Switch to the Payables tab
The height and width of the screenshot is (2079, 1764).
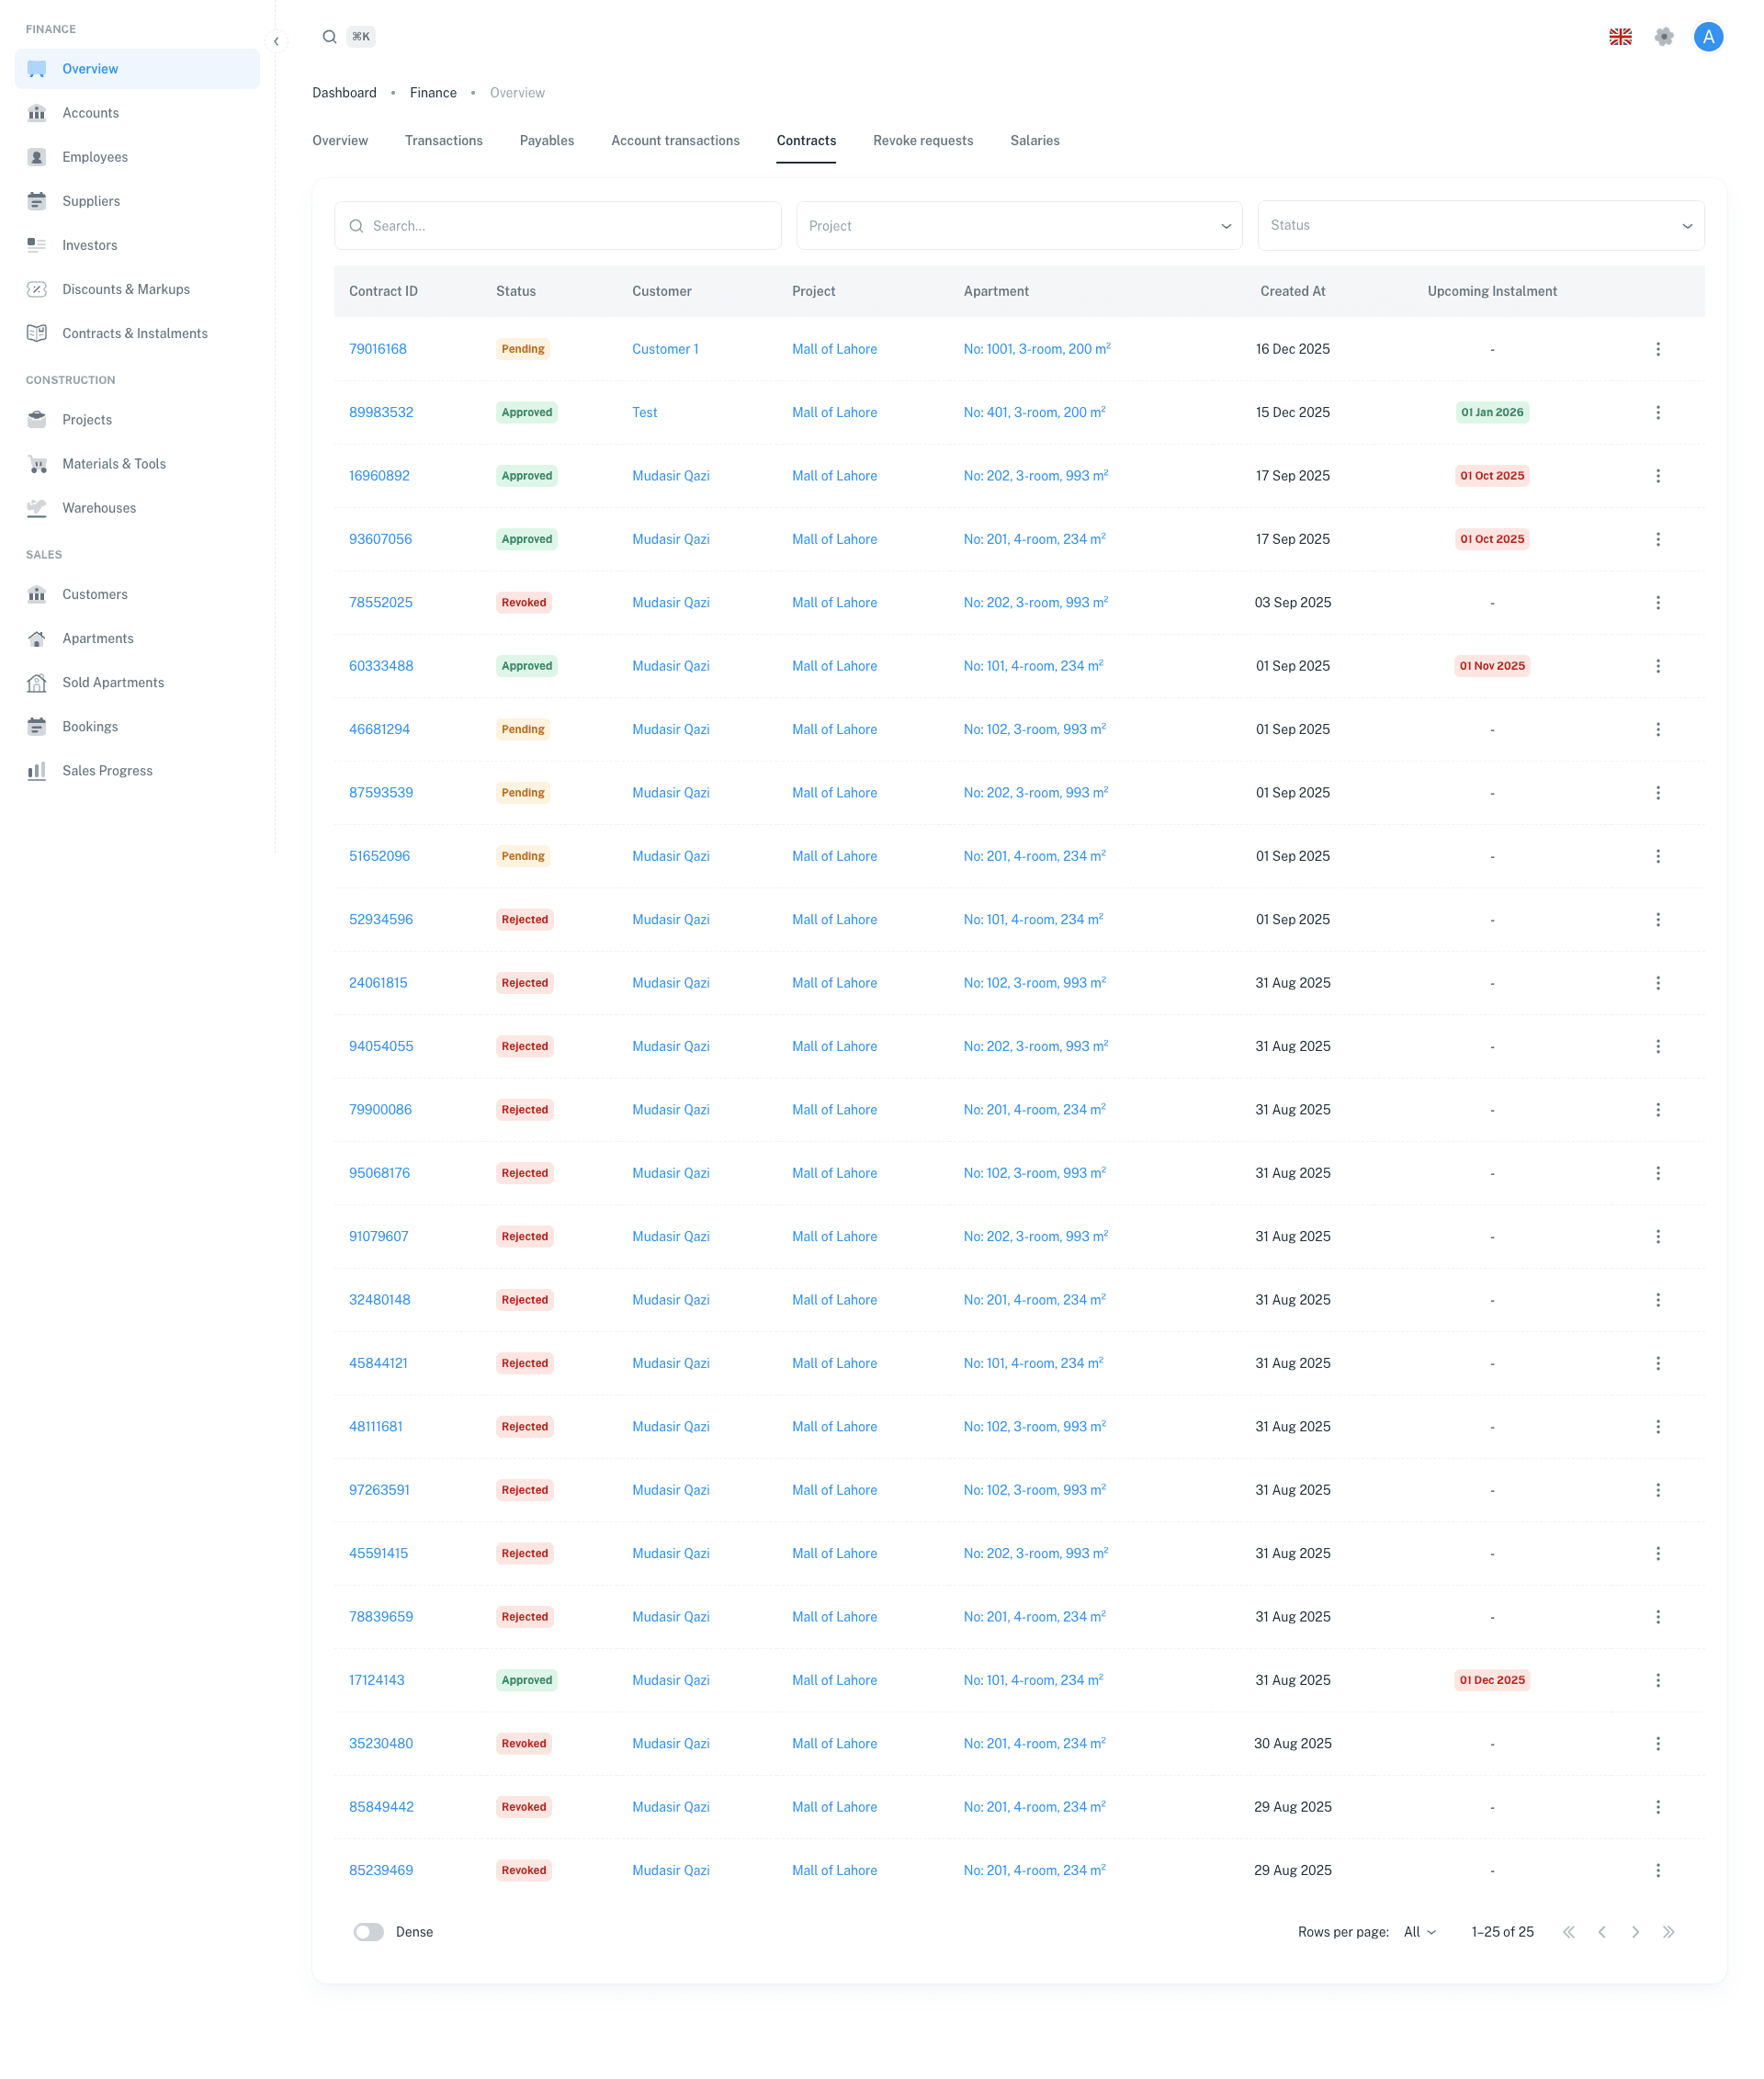point(546,141)
